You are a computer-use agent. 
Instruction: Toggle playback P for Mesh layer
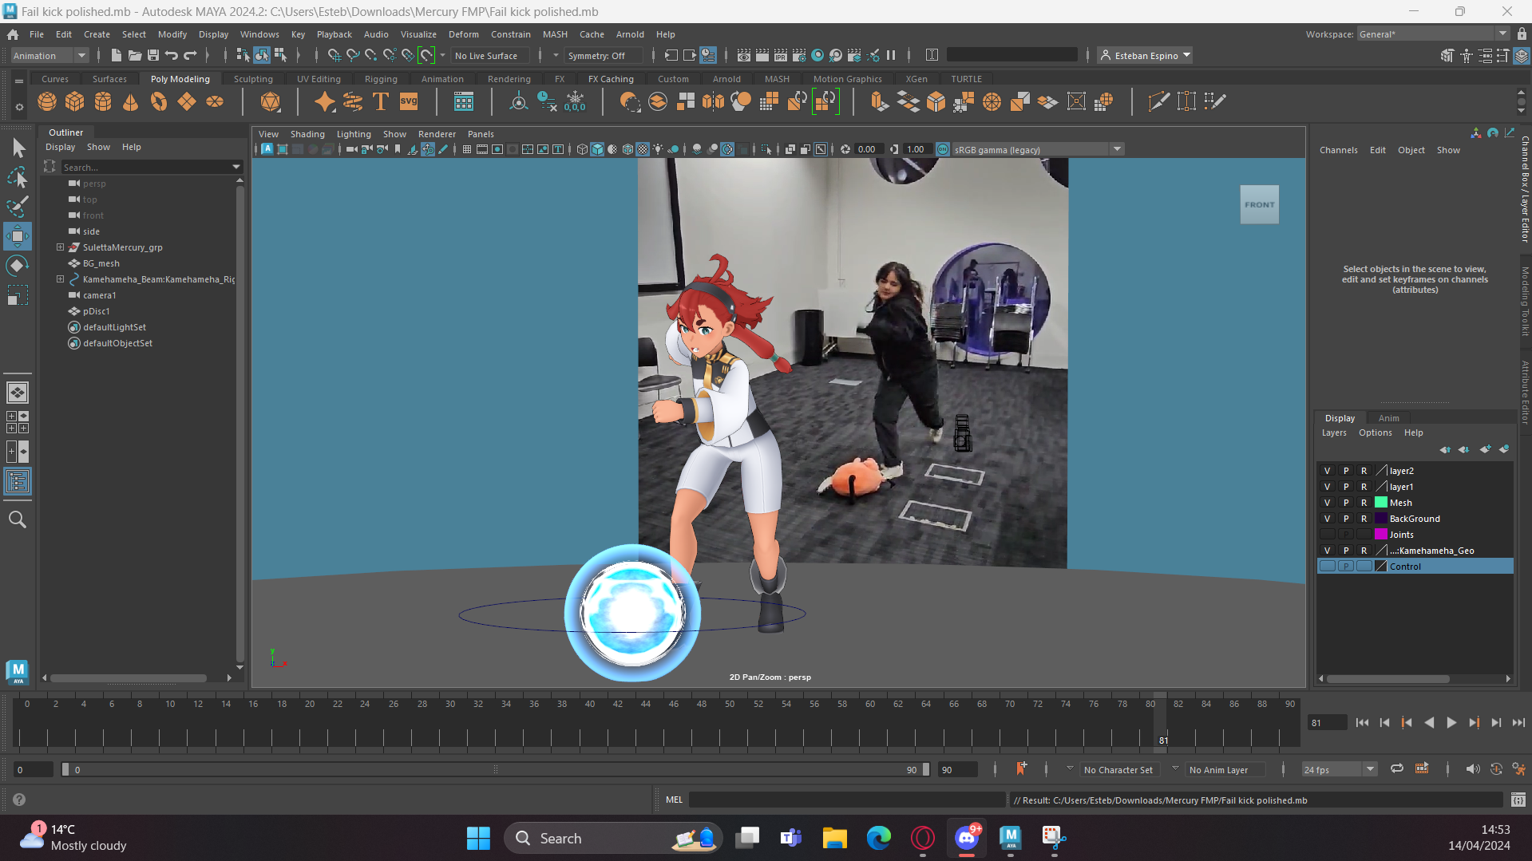pos(1345,503)
